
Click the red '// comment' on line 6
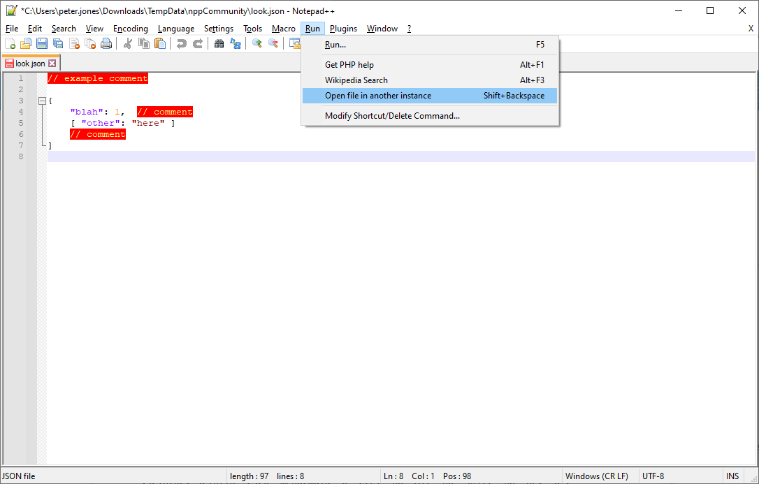click(x=98, y=134)
